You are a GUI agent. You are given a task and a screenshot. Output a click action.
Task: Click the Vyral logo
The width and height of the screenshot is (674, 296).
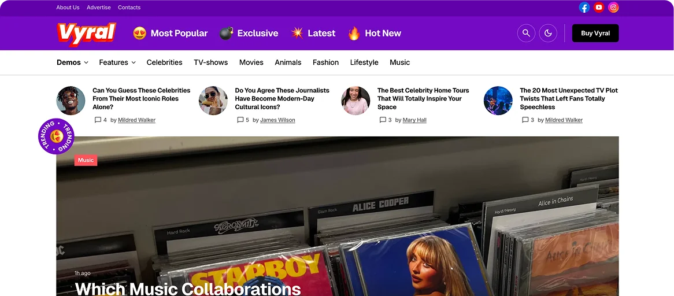point(86,34)
